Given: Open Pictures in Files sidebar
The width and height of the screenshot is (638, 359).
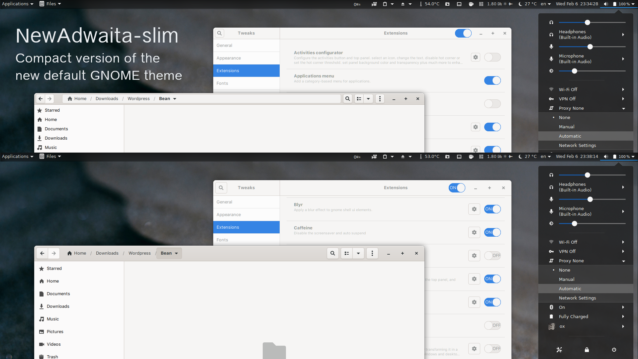Looking at the screenshot, I should pyautogui.click(x=55, y=331).
